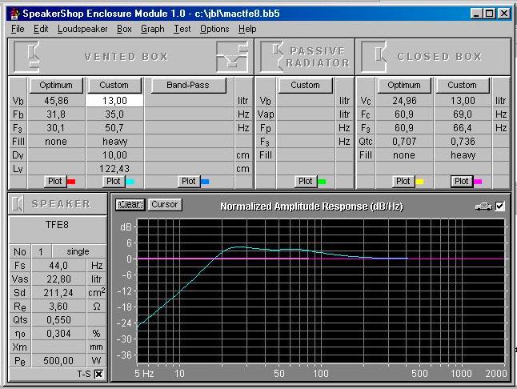The height and width of the screenshot is (389, 517).
Task: Click Plot button beside magenta swatch
Action: 461,182
